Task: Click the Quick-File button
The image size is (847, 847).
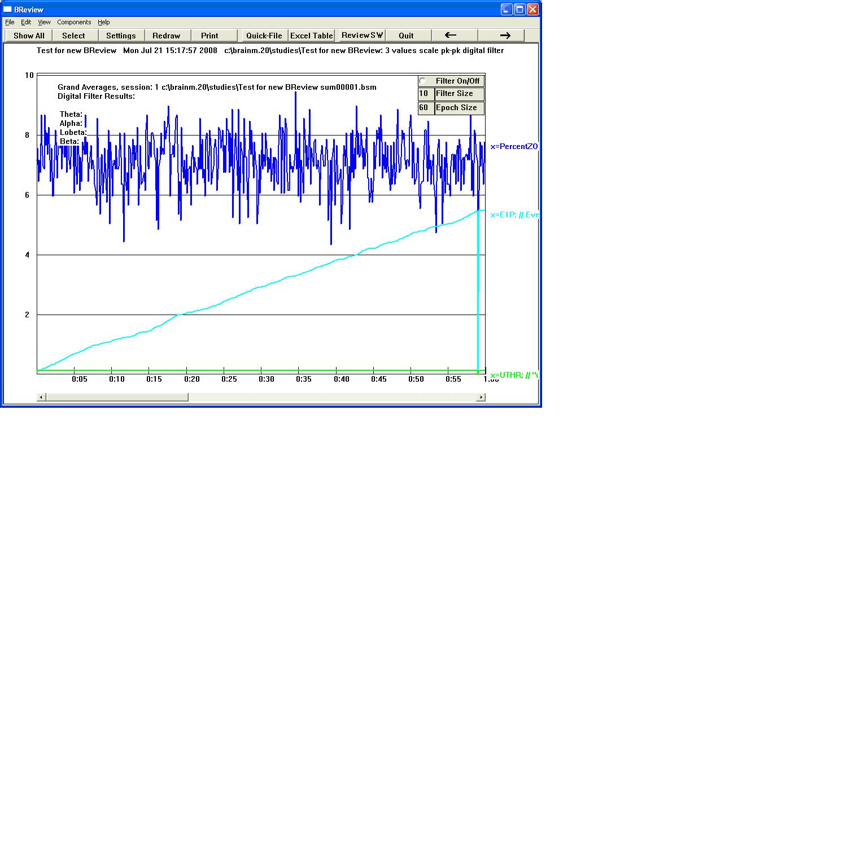Action: click(264, 36)
